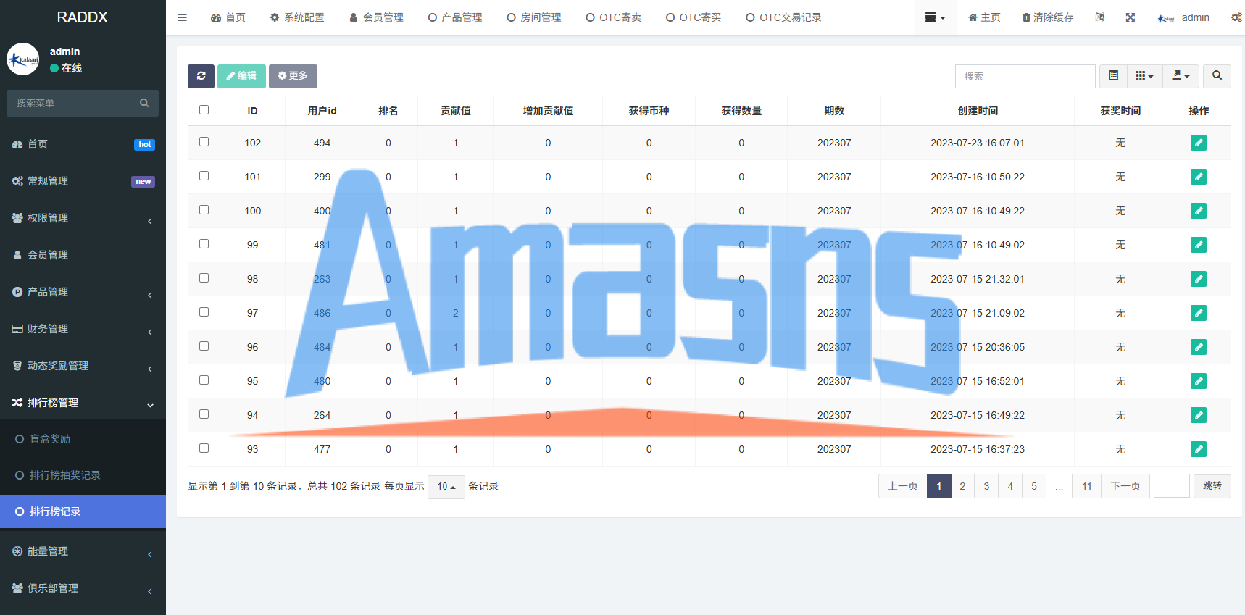Image resolution: width=1245 pixels, height=615 pixels.
Task: Click the admin avatar in sidebar
Action: tap(23, 59)
